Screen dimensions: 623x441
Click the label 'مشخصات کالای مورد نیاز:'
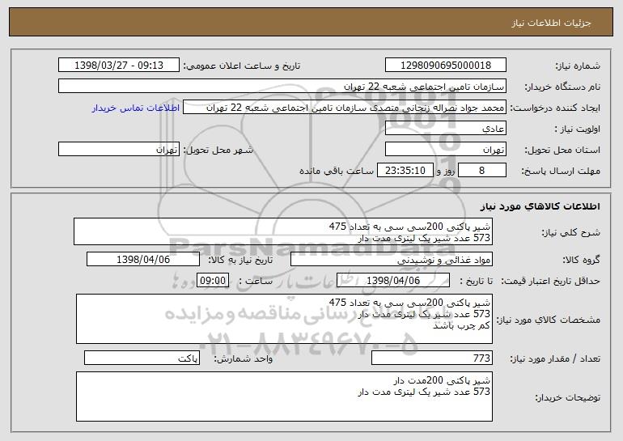(x=549, y=320)
